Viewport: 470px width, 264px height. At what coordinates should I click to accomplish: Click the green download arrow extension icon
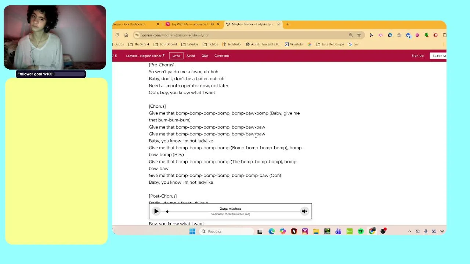(426, 35)
